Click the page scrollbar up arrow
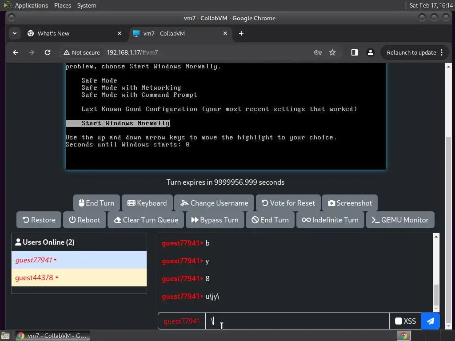The height and width of the screenshot is (341, 455). click(x=448, y=67)
